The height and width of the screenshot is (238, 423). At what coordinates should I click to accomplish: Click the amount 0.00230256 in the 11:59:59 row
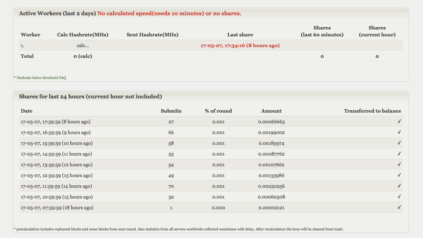pyautogui.click(x=272, y=186)
